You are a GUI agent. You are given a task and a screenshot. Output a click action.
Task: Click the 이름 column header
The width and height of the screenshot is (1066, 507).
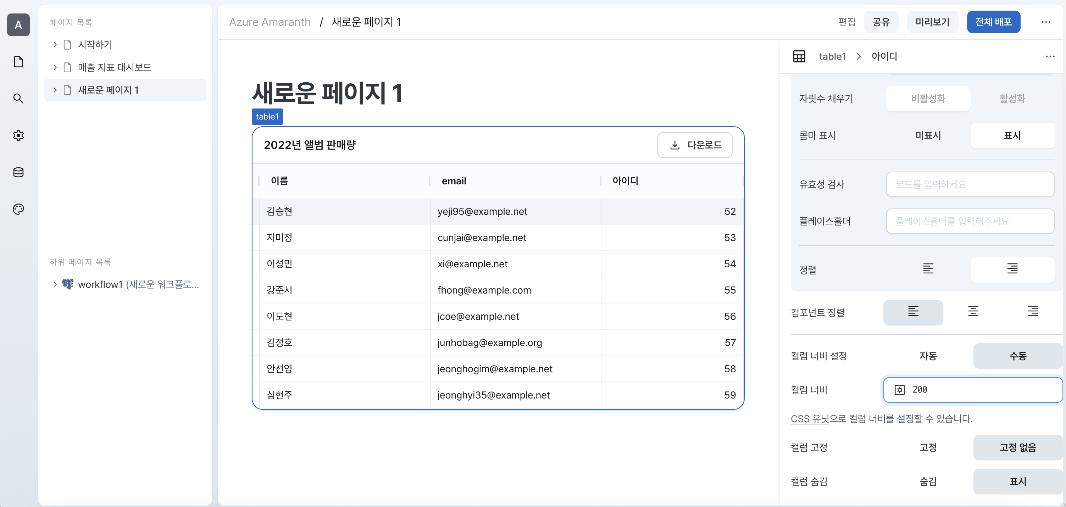click(344, 181)
